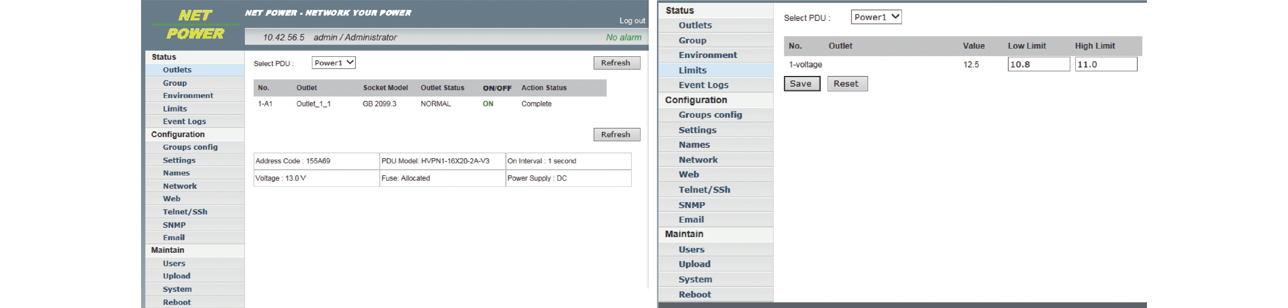Click the Address Code : 155A69 cell
The height and width of the screenshot is (308, 1288).
pyautogui.click(x=316, y=161)
